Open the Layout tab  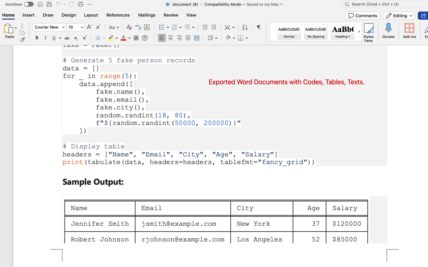91,15
